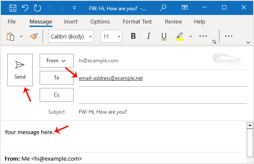The width and height of the screenshot is (254, 164).
Task: Toggle Underline formatting
Action: coord(164,36)
